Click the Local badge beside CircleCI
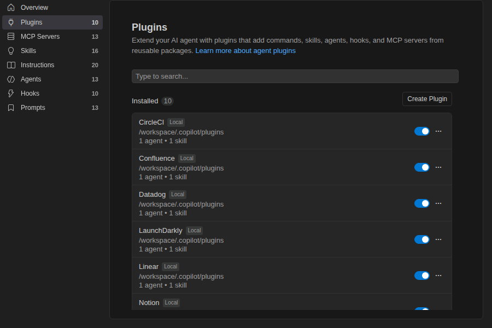Viewport: 492px width, 328px height. (x=176, y=122)
